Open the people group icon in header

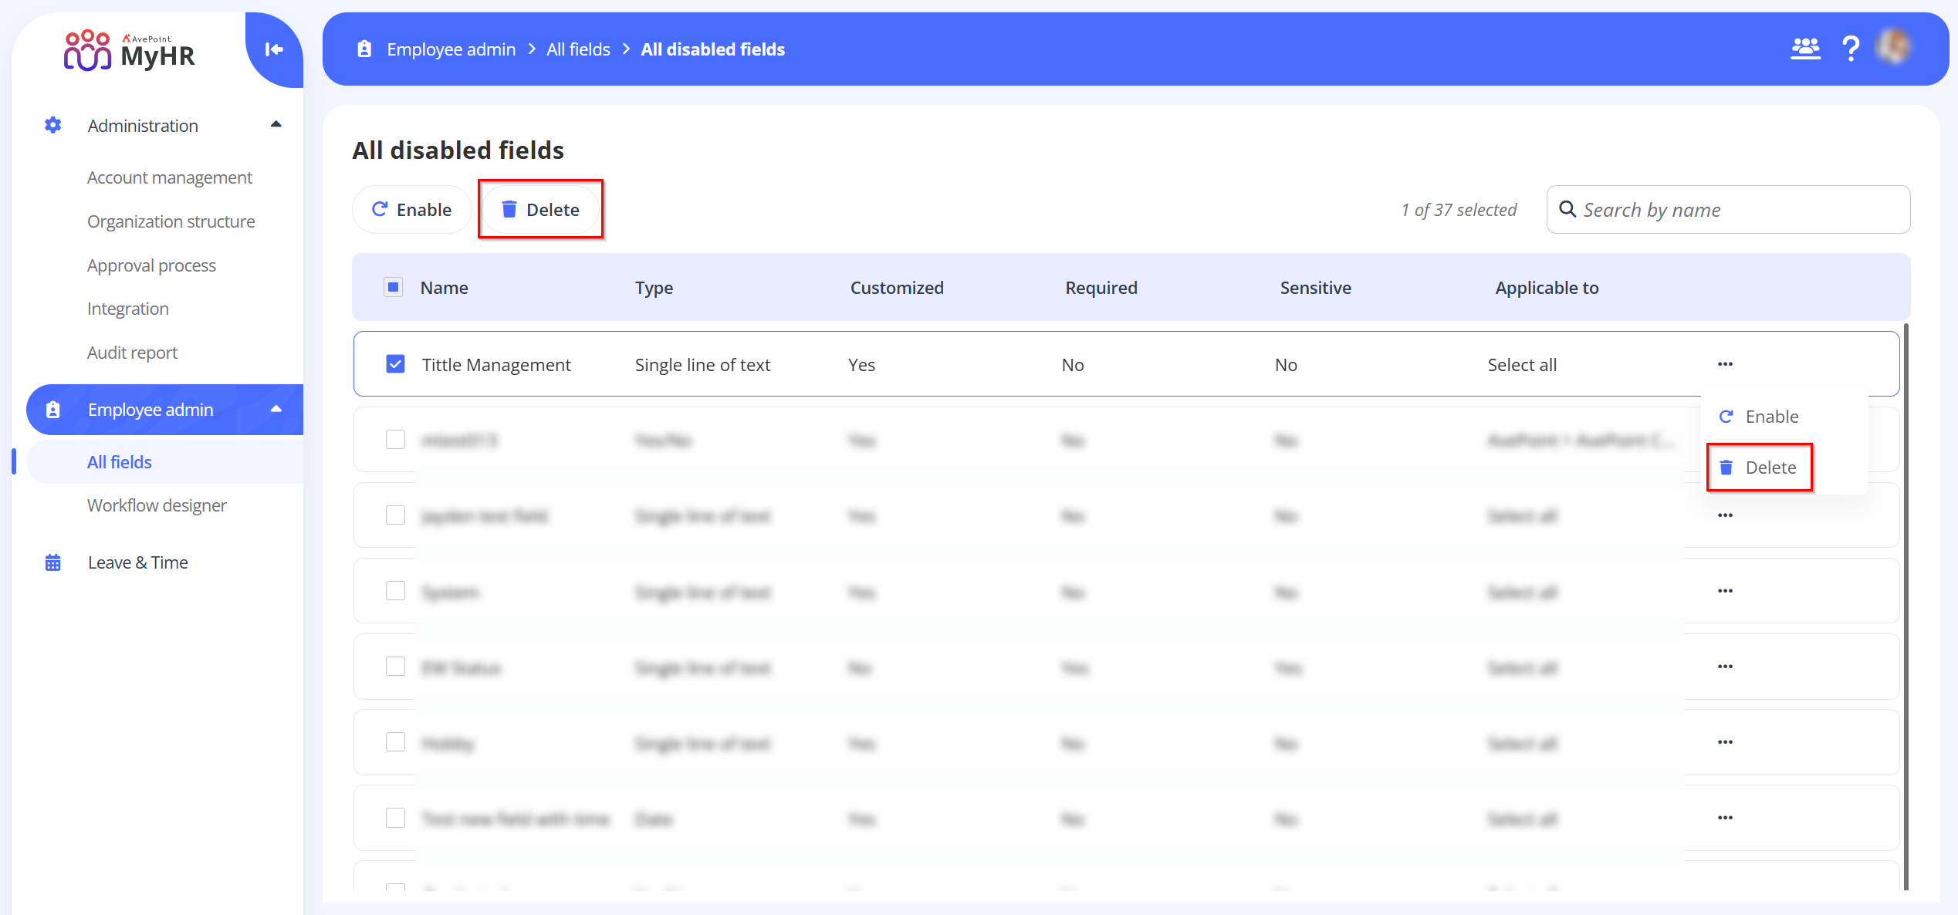[x=1805, y=49]
